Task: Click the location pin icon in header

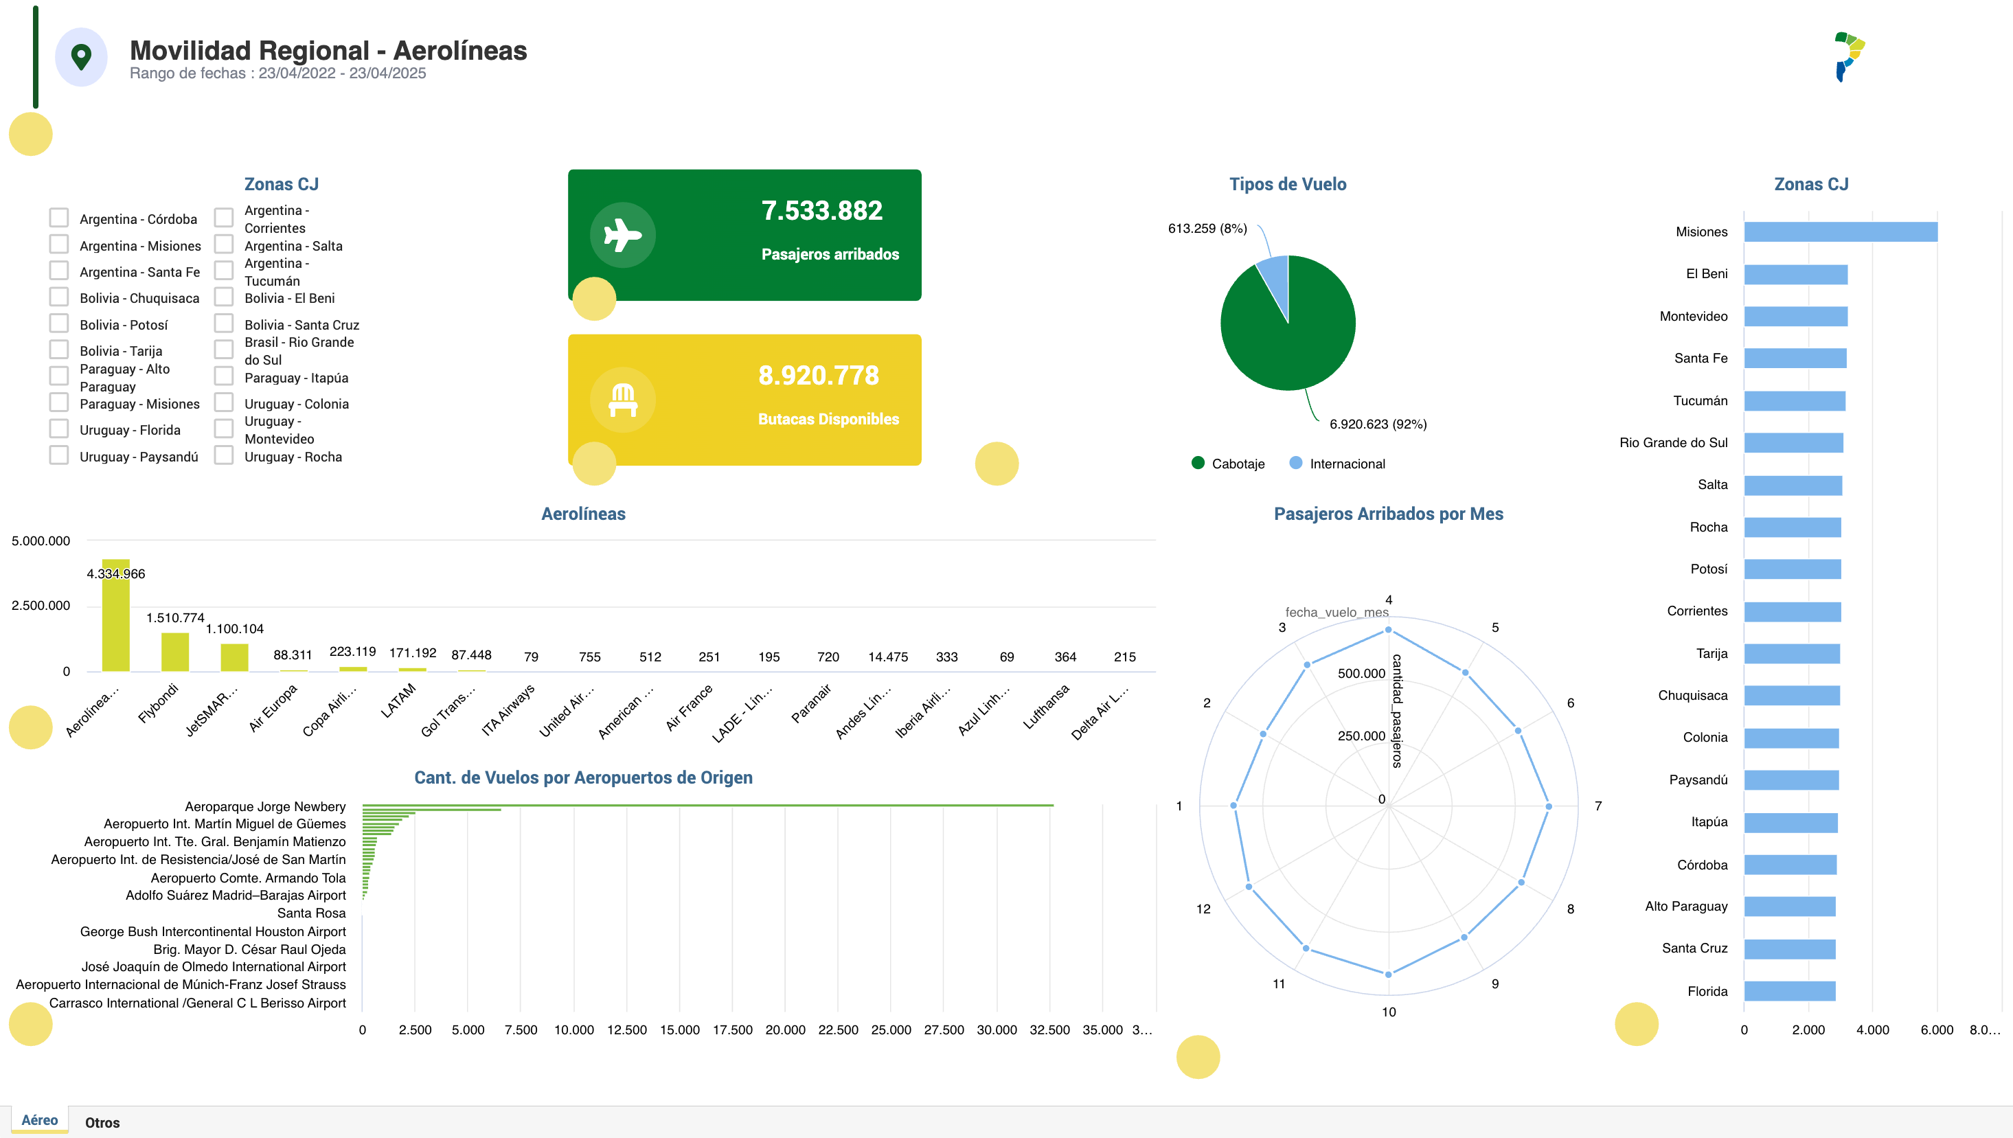Action: [x=81, y=56]
